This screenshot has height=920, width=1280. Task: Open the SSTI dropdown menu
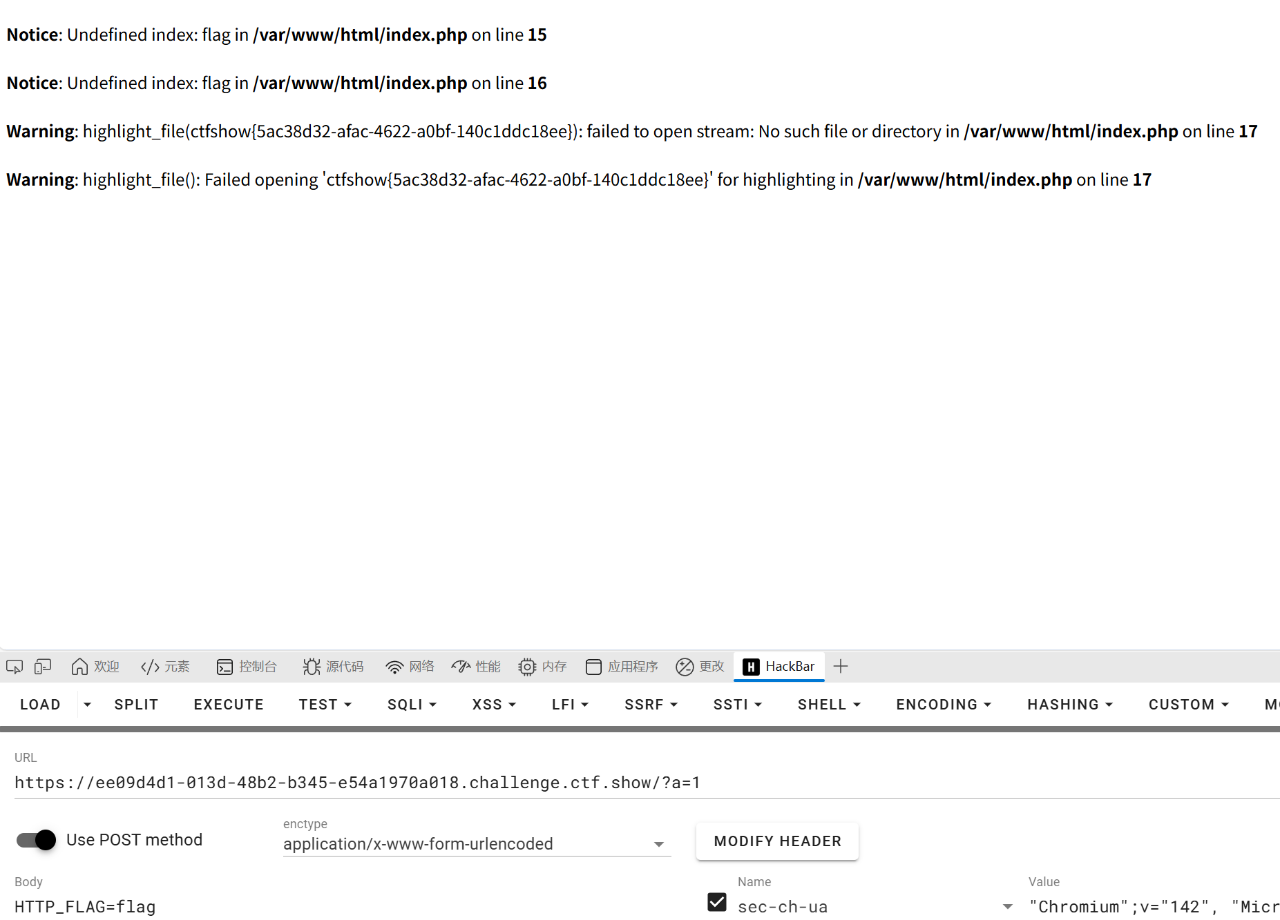(x=738, y=705)
